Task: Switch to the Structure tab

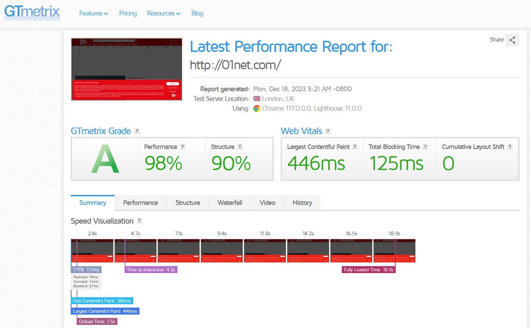Action: [x=188, y=203]
